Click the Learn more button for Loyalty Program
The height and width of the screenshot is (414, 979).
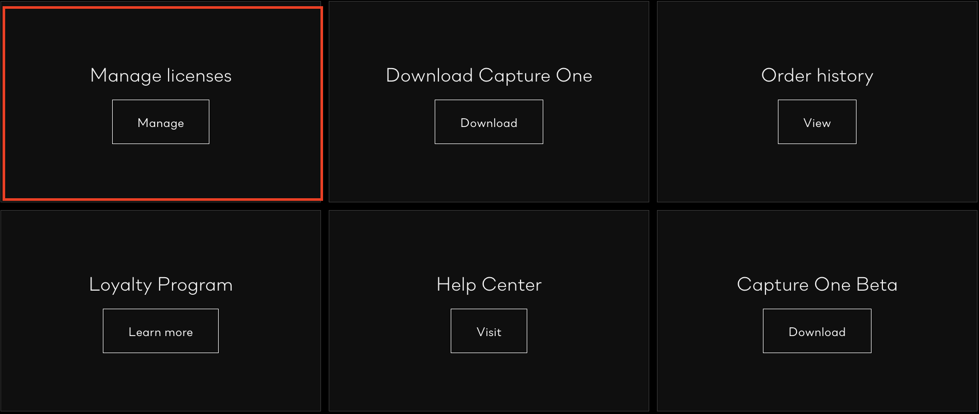tap(161, 331)
